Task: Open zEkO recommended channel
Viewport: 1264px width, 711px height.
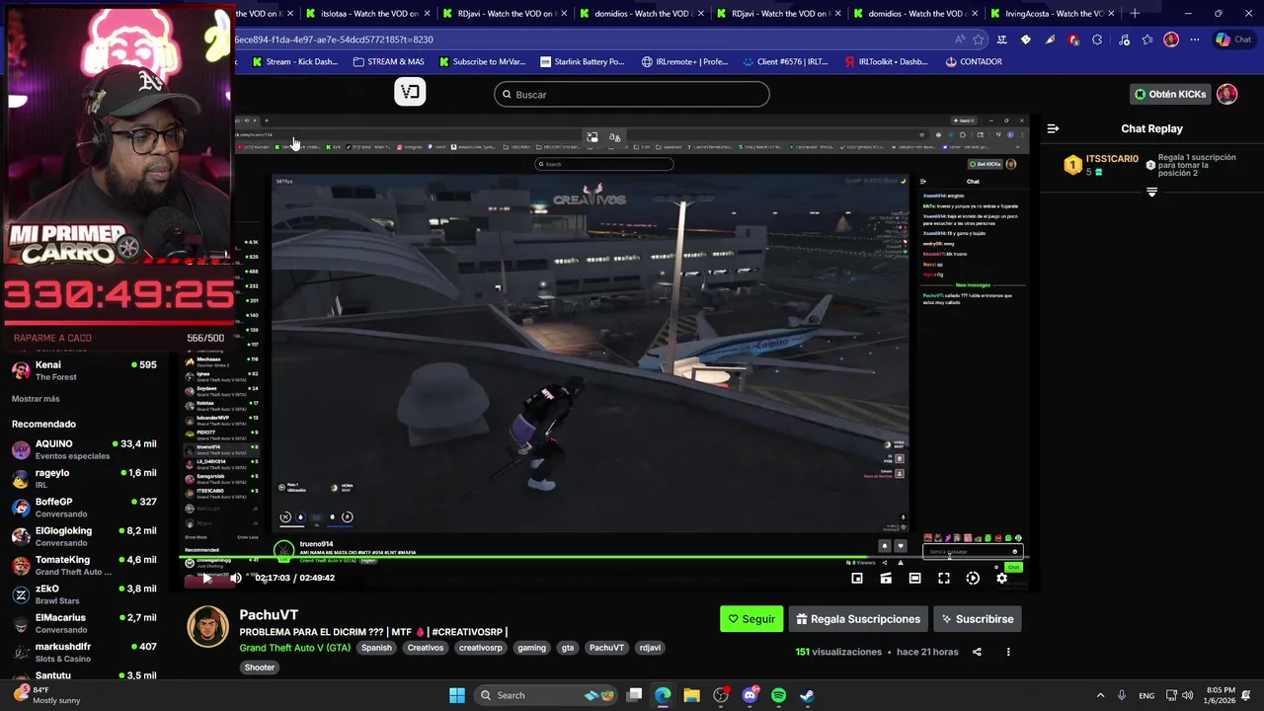Action: pyautogui.click(x=84, y=593)
